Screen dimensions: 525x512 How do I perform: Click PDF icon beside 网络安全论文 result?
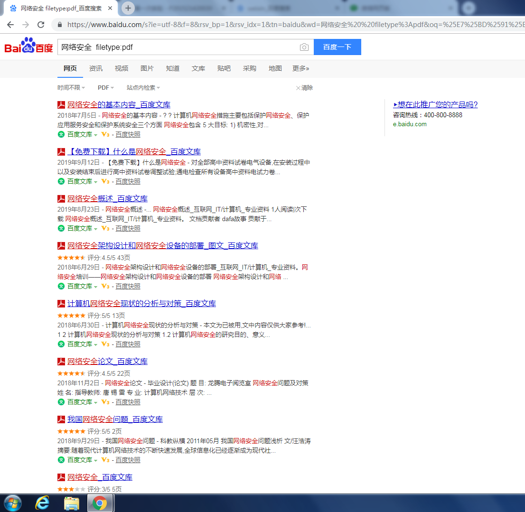(x=61, y=362)
